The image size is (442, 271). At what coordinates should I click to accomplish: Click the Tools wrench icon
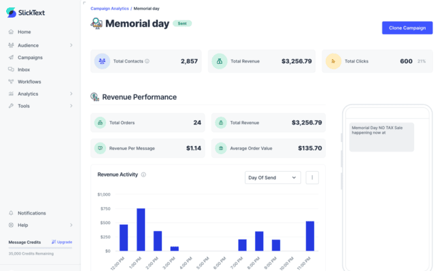11,105
